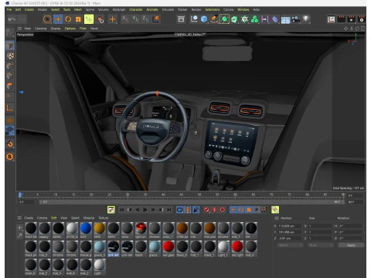Click the purple Deformer icon
This screenshot has height=278, width=371.
[275, 19]
